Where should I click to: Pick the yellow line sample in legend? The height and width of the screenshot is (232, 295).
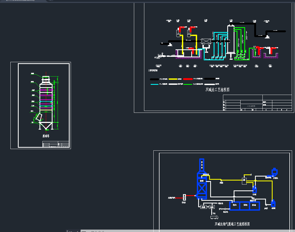pos(173,79)
